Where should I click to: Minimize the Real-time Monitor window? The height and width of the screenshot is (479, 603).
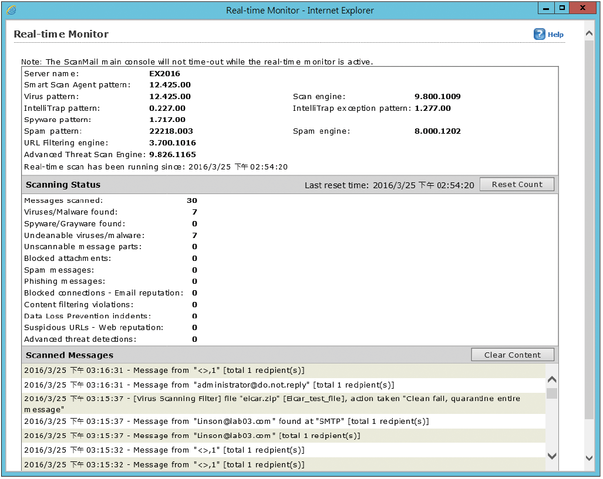point(545,8)
